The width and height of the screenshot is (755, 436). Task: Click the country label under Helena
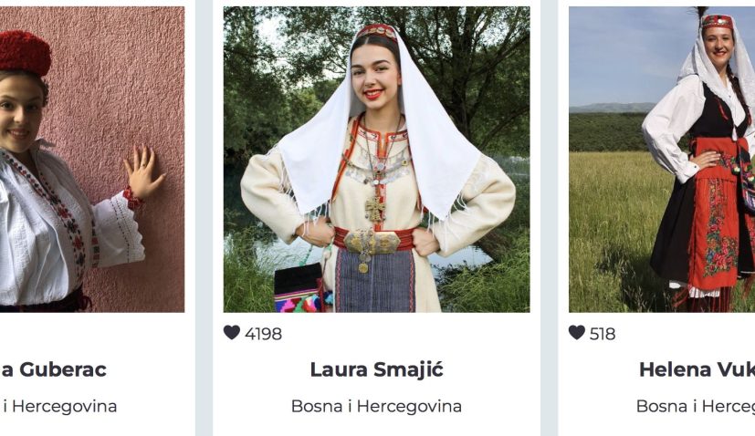tap(696, 406)
